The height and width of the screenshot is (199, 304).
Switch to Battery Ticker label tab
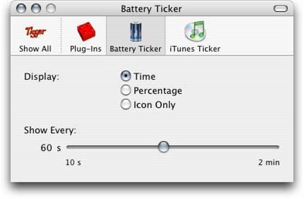135,49
